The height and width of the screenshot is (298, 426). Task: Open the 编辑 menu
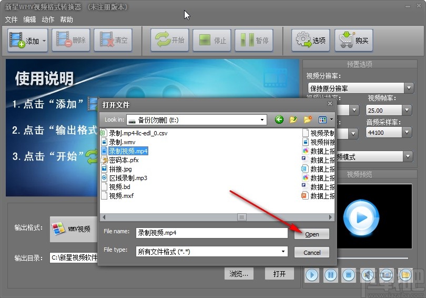click(29, 19)
